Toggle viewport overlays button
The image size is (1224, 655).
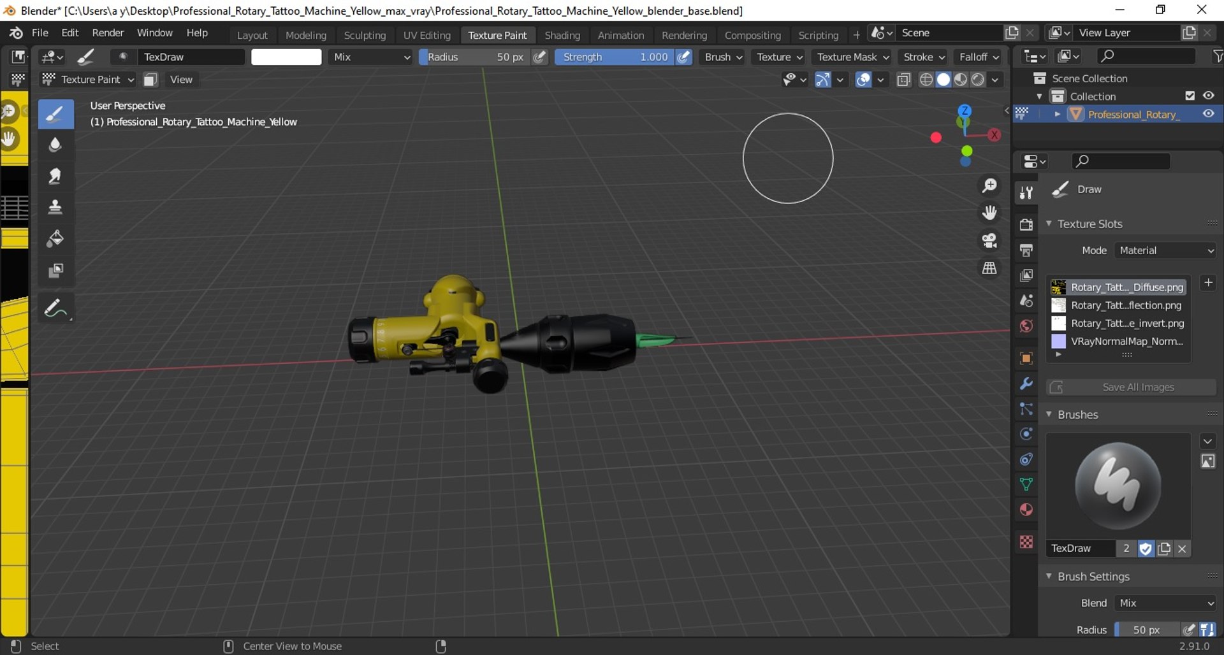coord(863,79)
